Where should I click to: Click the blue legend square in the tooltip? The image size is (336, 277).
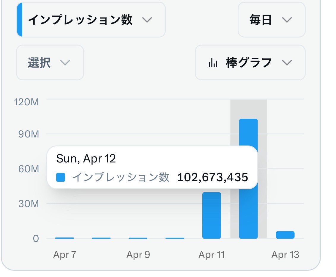[61, 177]
